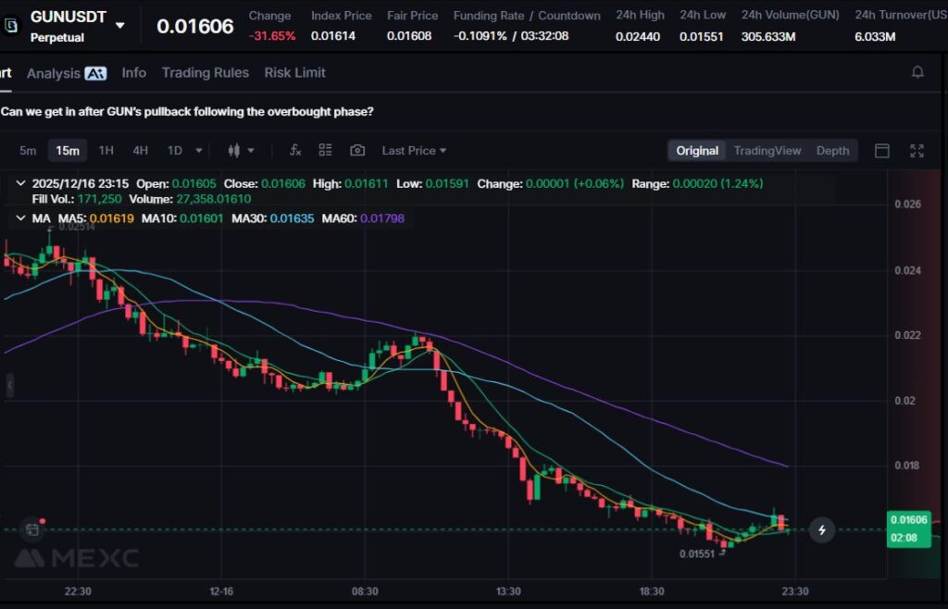Open the indicators (fx) tool
This screenshot has width=948, height=609.
coord(295,150)
